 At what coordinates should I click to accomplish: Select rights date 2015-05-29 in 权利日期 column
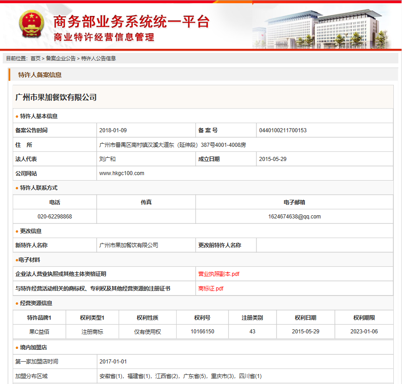(306, 332)
